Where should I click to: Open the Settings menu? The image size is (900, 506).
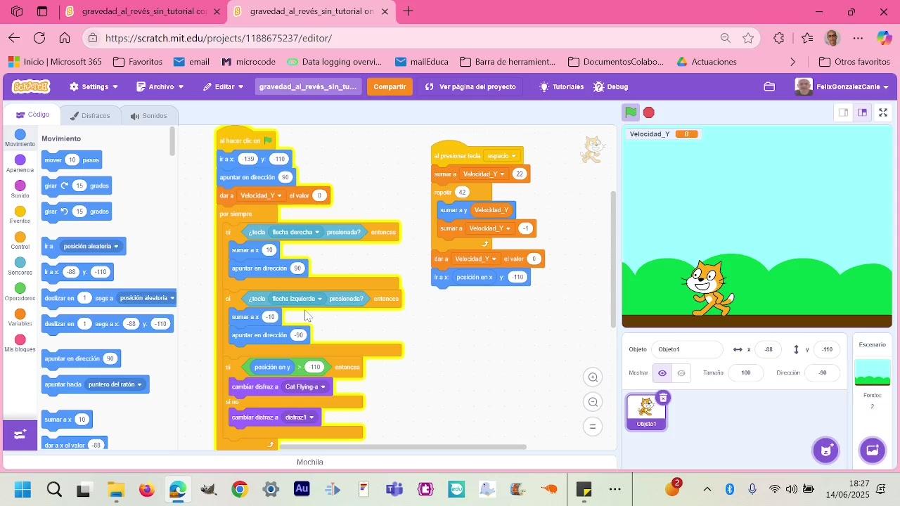(94, 86)
